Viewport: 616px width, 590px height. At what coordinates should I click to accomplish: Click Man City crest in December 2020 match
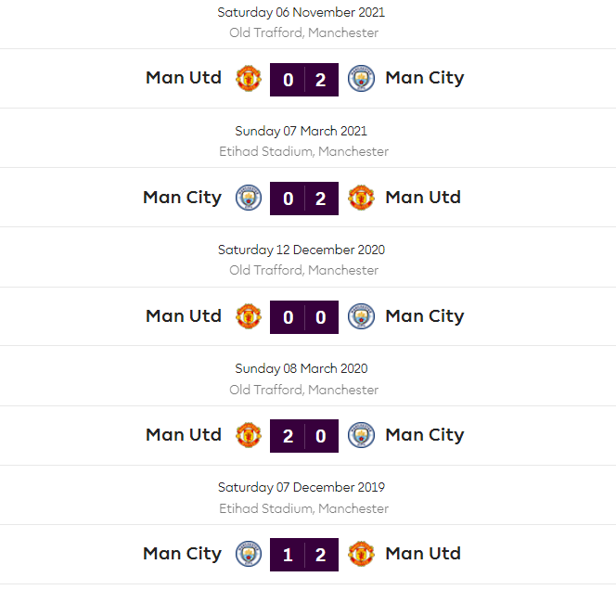(361, 316)
